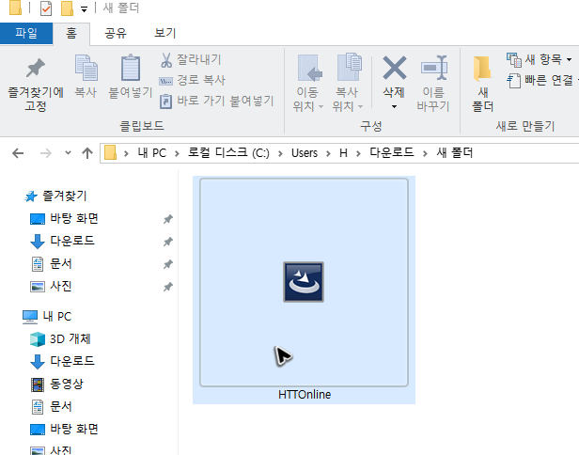Expand the 삭제 dropdown arrow
579x455 pixels.
click(395, 107)
